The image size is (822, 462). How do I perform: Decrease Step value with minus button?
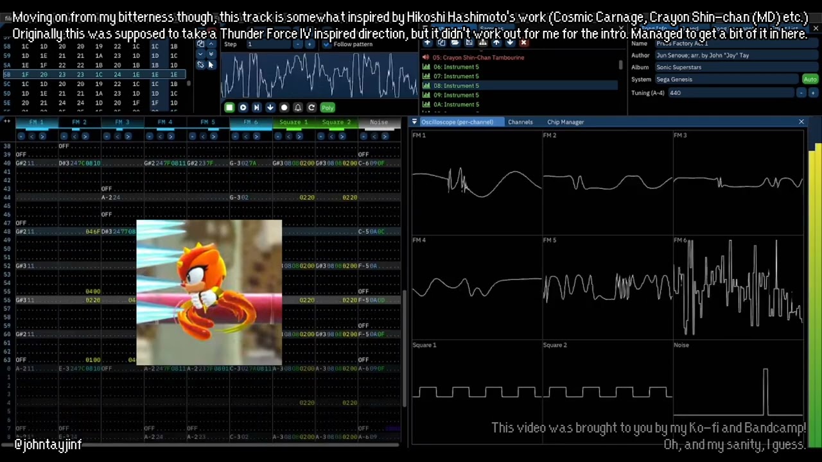pos(298,44)
